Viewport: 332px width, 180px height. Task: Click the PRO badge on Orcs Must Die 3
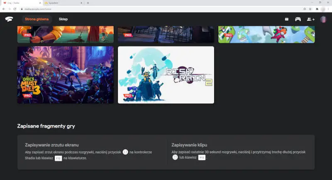(27, 96)
